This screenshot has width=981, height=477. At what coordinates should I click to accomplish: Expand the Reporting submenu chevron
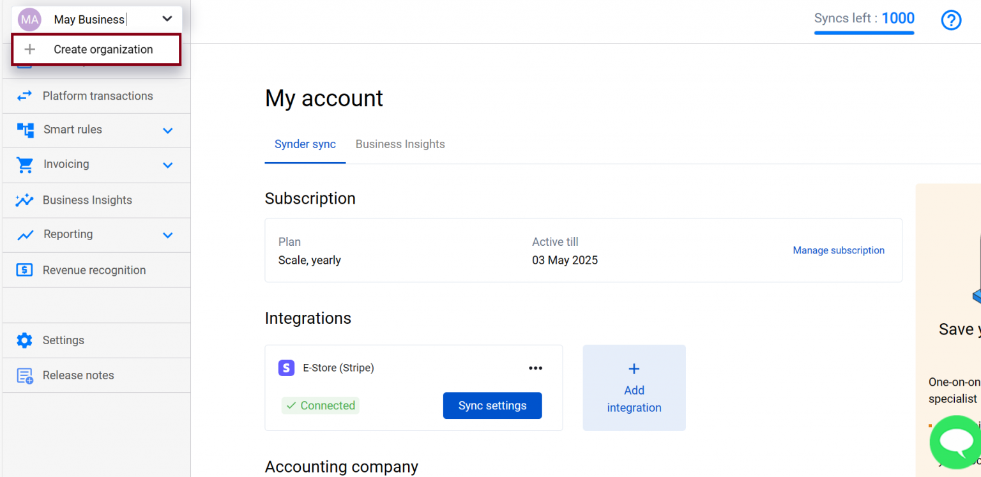point(168,235)
